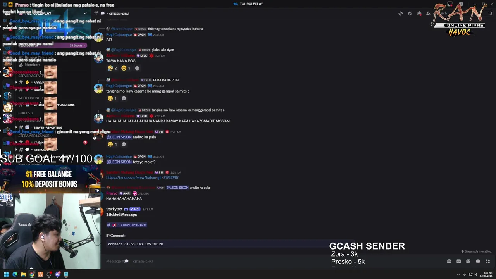Toggle notification mute bell for this channel
Viewport: 496px width, 279px height.
coord(410,14)
